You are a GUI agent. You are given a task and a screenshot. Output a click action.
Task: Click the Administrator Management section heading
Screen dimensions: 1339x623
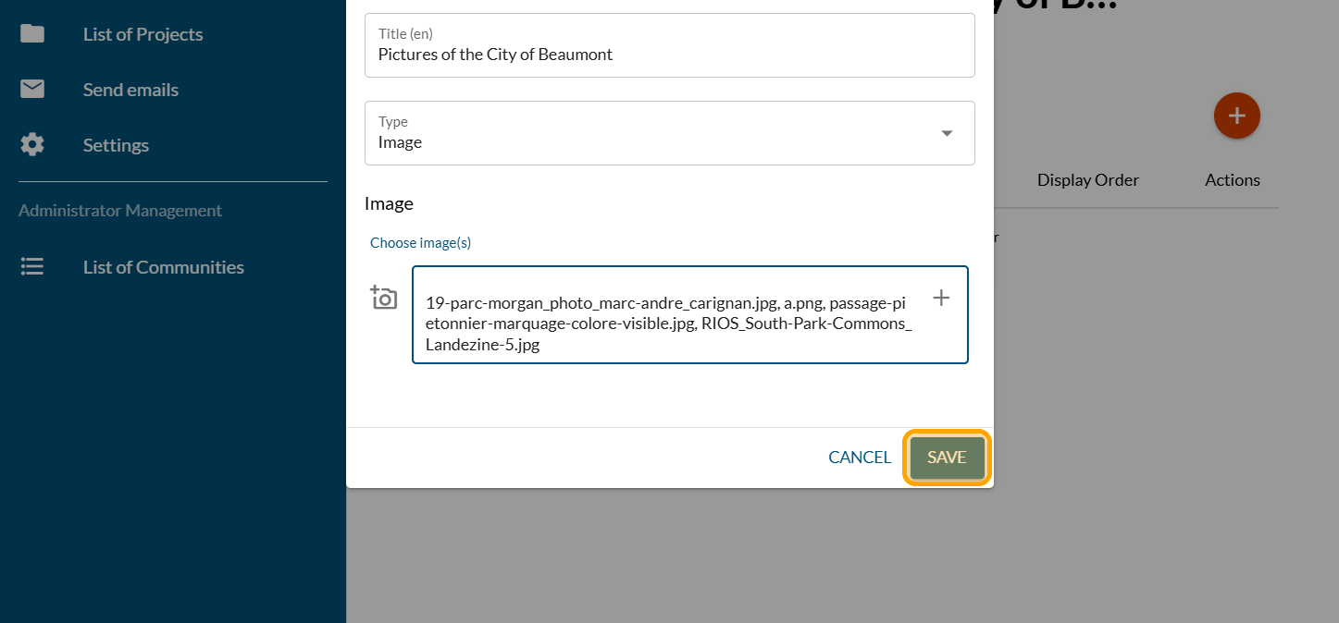point(120,211)
